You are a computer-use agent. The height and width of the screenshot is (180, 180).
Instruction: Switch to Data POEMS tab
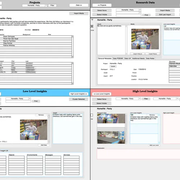[x=118, y=58]
